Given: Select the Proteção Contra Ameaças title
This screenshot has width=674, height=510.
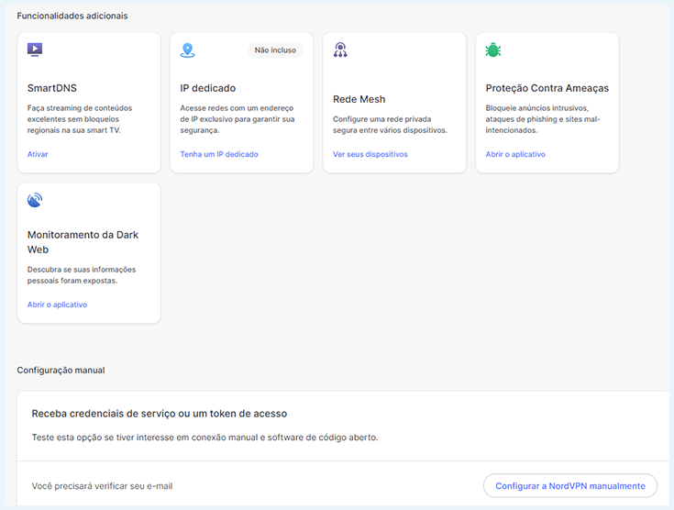Looking at the screenshot, I should (547, 88).
